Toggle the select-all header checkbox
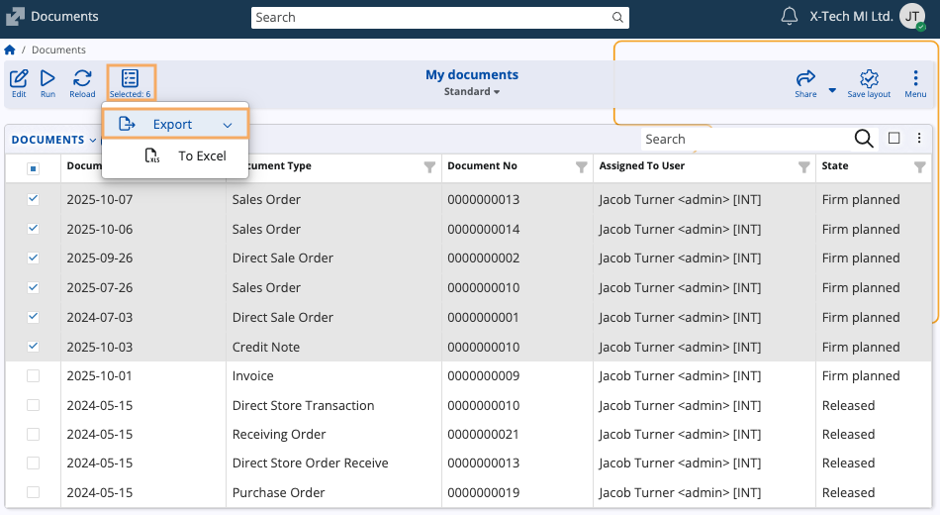 (x=34, y=167)
